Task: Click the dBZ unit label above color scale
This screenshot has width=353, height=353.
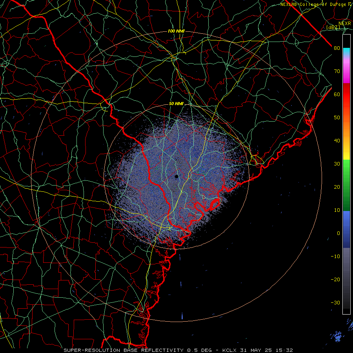Action: pyautogui.click(x=333, y=27)
